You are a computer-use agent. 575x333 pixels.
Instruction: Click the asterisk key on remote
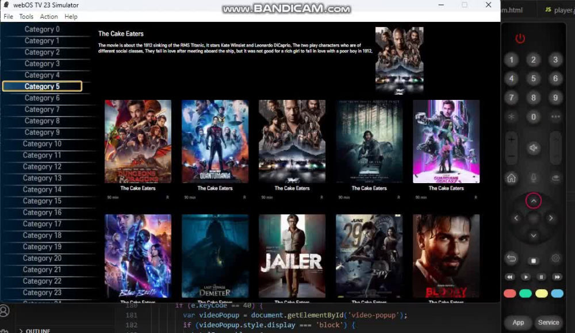click(x=511, y=117)
